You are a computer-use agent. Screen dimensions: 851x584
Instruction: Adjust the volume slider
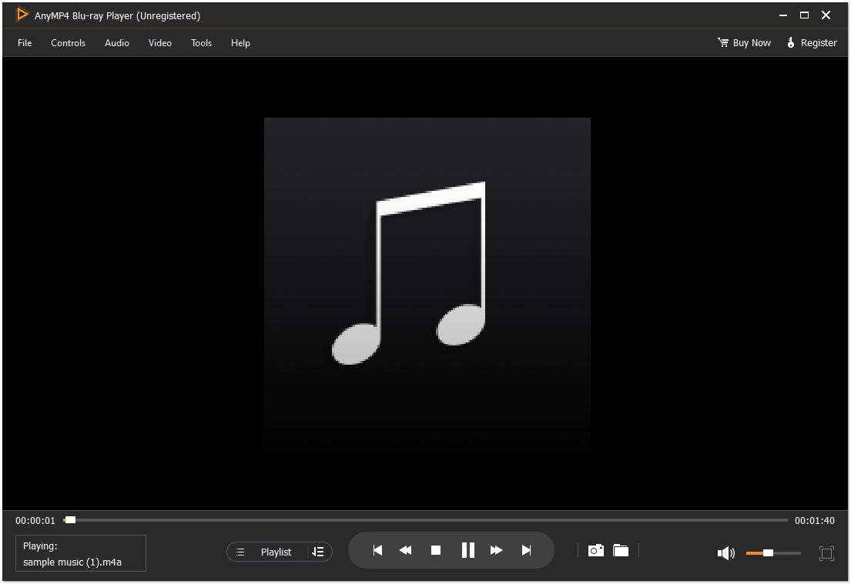[770, 552]
